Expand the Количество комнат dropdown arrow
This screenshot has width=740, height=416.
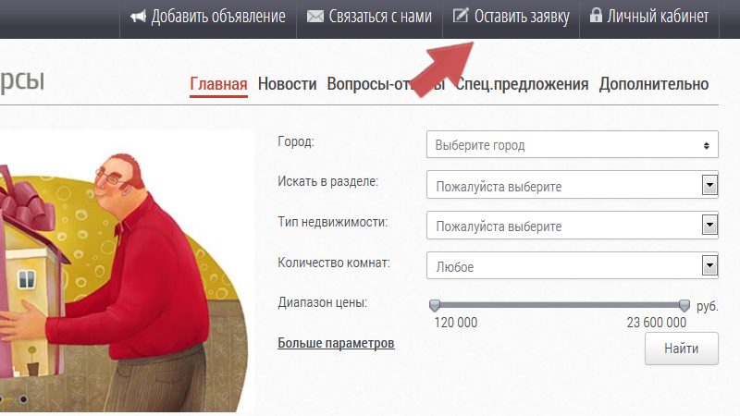pyautogui.click(x=709, y=265)
